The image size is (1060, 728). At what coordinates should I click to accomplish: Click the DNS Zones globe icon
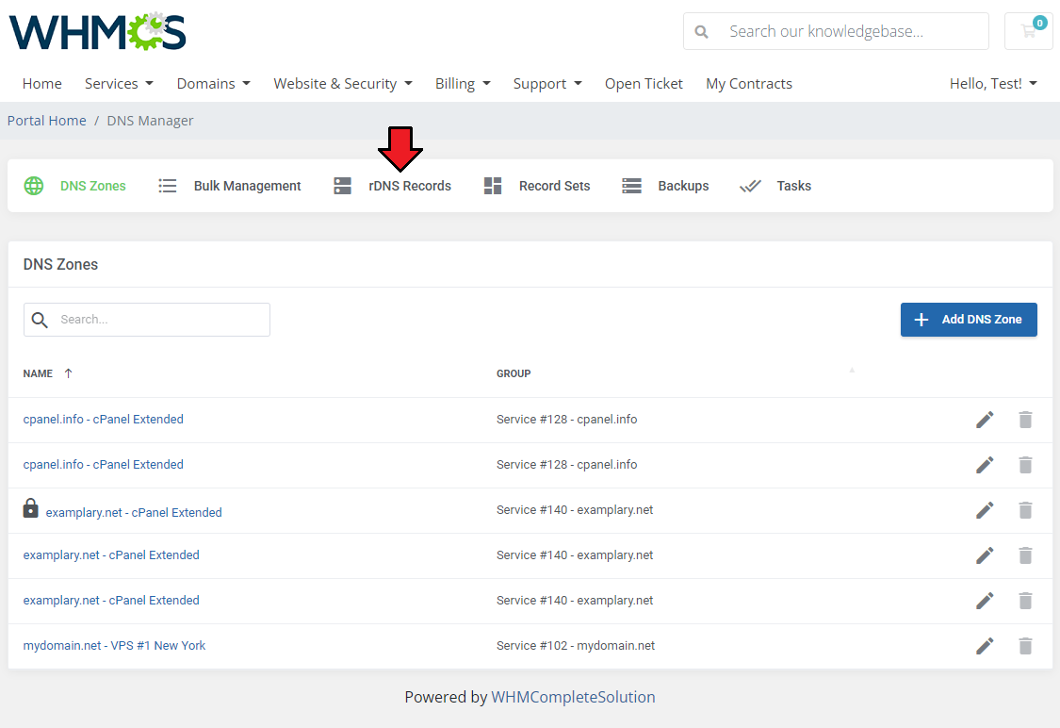point(34,186)
